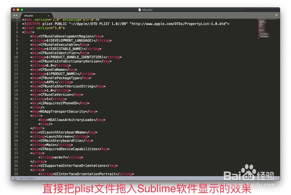Click the plist version="1.0" tag
The image size is (291, 195).
[x=43, y=28]
